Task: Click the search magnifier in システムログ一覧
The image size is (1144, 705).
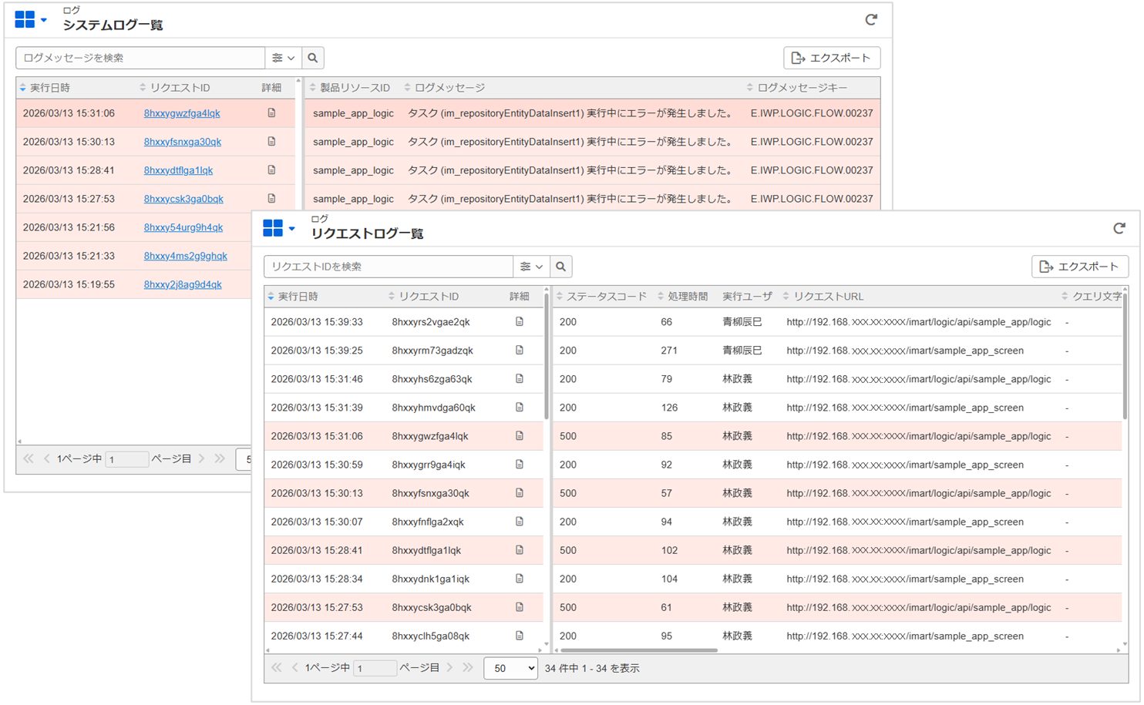Action: (x=312, y=58)
